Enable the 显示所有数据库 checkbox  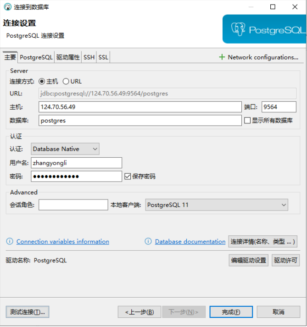point(247,121)
